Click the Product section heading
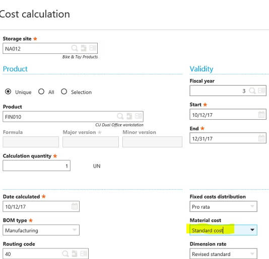 15,69
